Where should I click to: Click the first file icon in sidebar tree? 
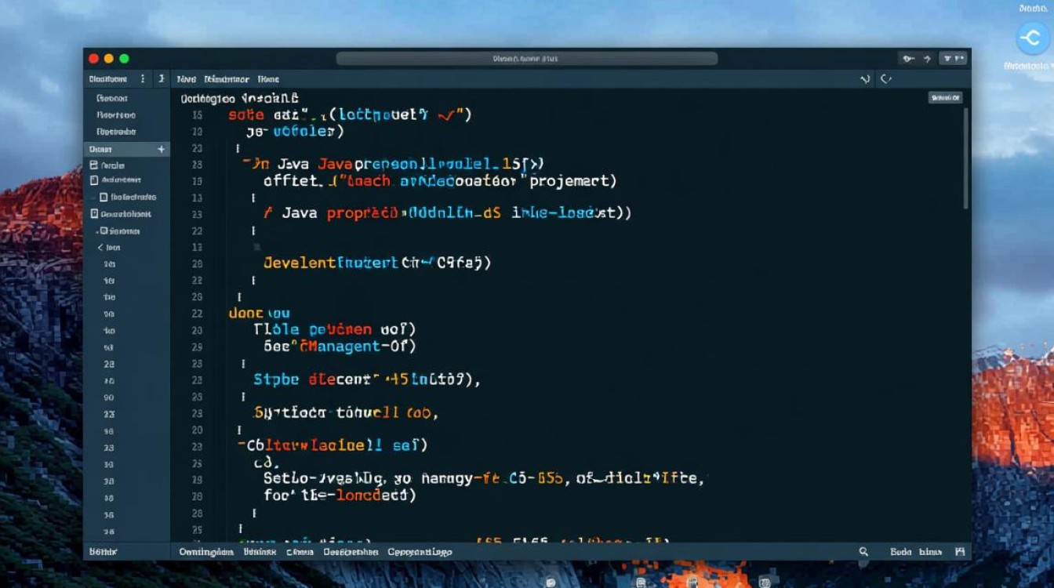(94, 165)
